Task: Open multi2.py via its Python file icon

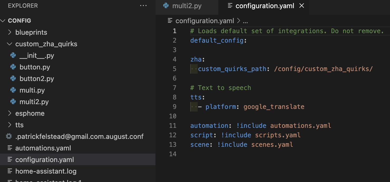Action: pyautogui.click(x=13, y=102)
